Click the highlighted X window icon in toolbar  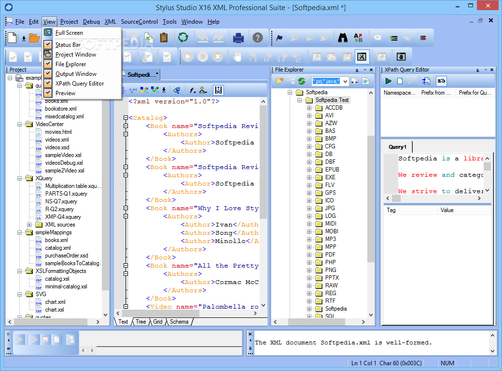362,57
